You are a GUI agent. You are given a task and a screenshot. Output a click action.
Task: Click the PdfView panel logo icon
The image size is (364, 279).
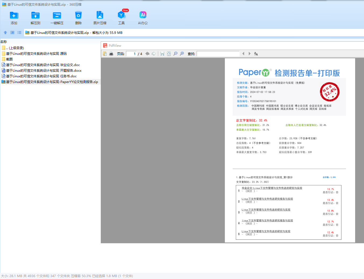tap(105, 45)
